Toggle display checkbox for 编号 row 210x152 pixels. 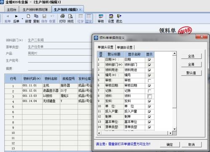pos(149,76)
